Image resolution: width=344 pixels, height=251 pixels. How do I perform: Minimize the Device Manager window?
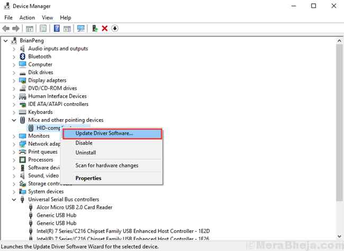coord(294,6)
